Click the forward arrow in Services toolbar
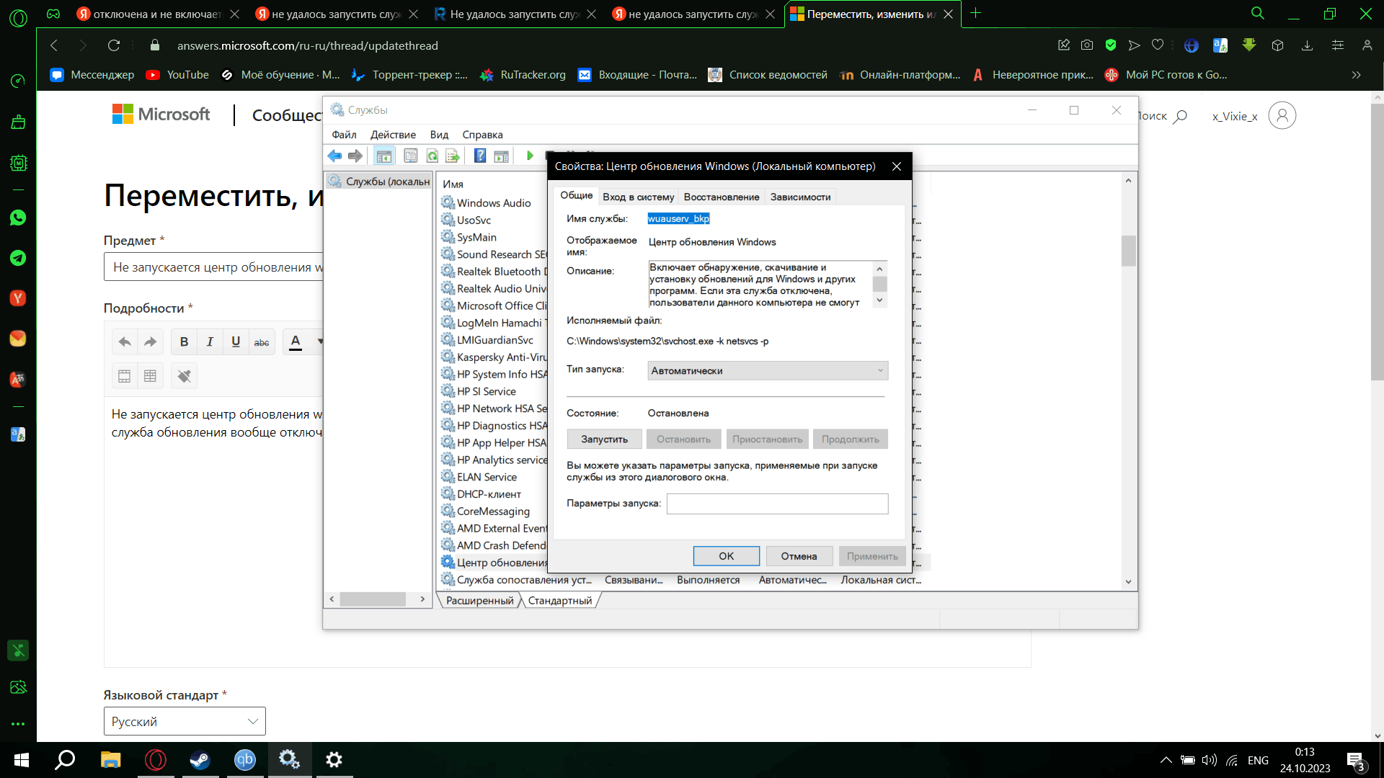The width and height of the screenshot is (1384, 778). 355,156
